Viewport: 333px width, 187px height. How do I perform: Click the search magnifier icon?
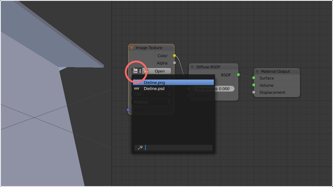pos(140,147)
